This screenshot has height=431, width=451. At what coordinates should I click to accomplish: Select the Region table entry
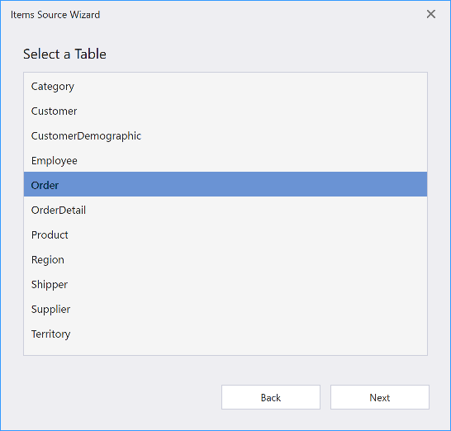(x=225, y=259)
